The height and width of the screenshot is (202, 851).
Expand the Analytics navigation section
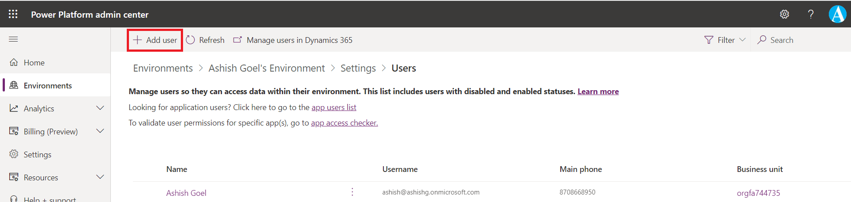pos(100,108)
